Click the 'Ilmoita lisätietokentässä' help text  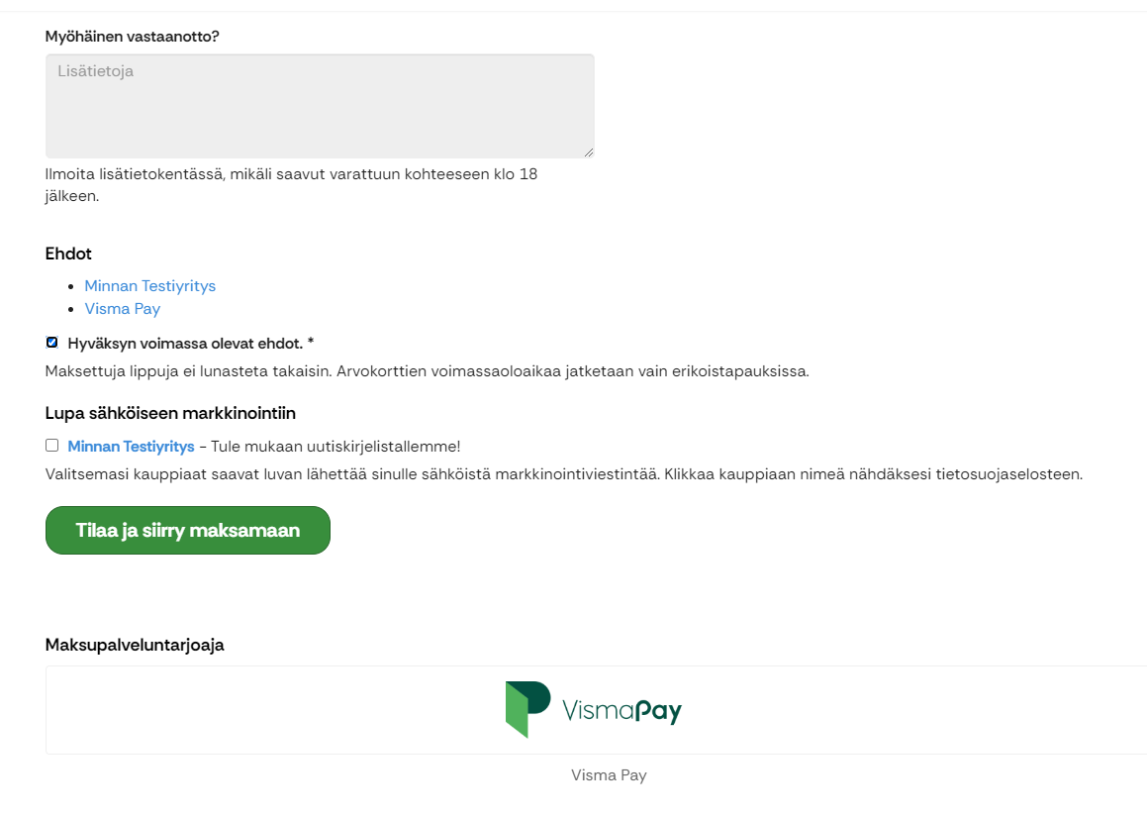[x=291, y=185]
